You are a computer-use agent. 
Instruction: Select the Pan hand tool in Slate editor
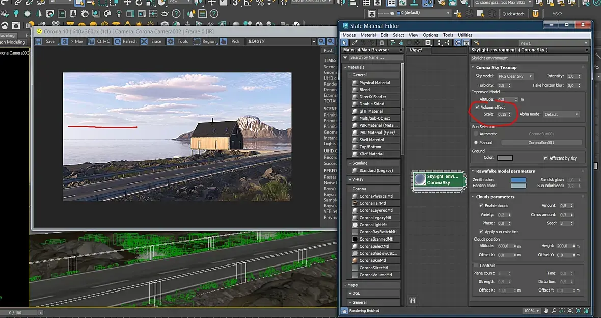545,311
